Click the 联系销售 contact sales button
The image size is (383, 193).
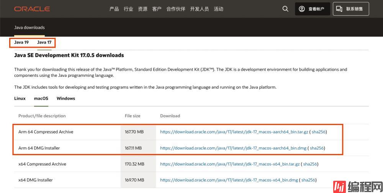[351, 9]
